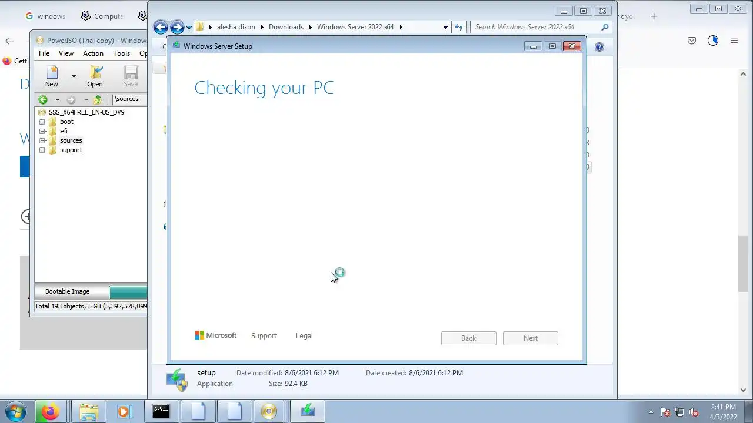Switch to the Firefox 'Computer' tab

(x=103, y=16)
